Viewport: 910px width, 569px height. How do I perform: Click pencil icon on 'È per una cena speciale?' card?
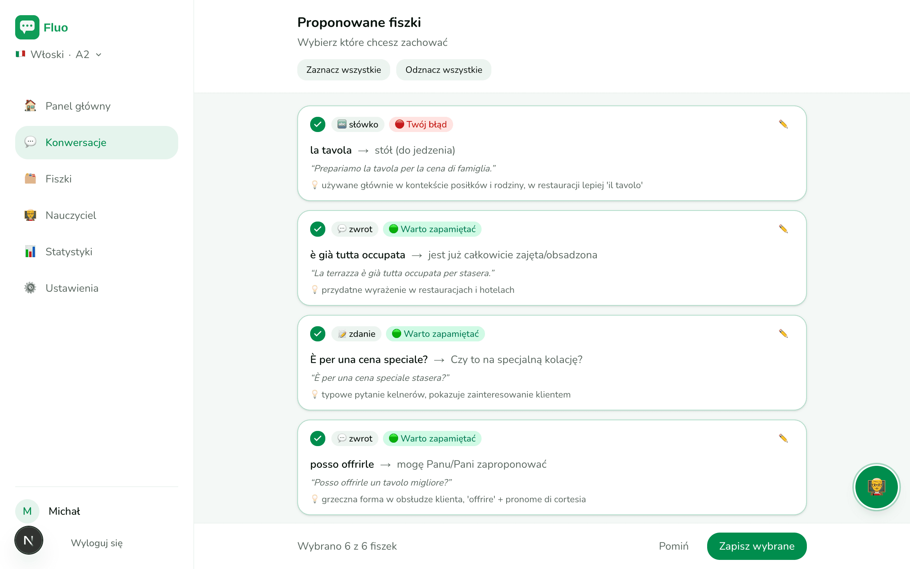(783, 333)
